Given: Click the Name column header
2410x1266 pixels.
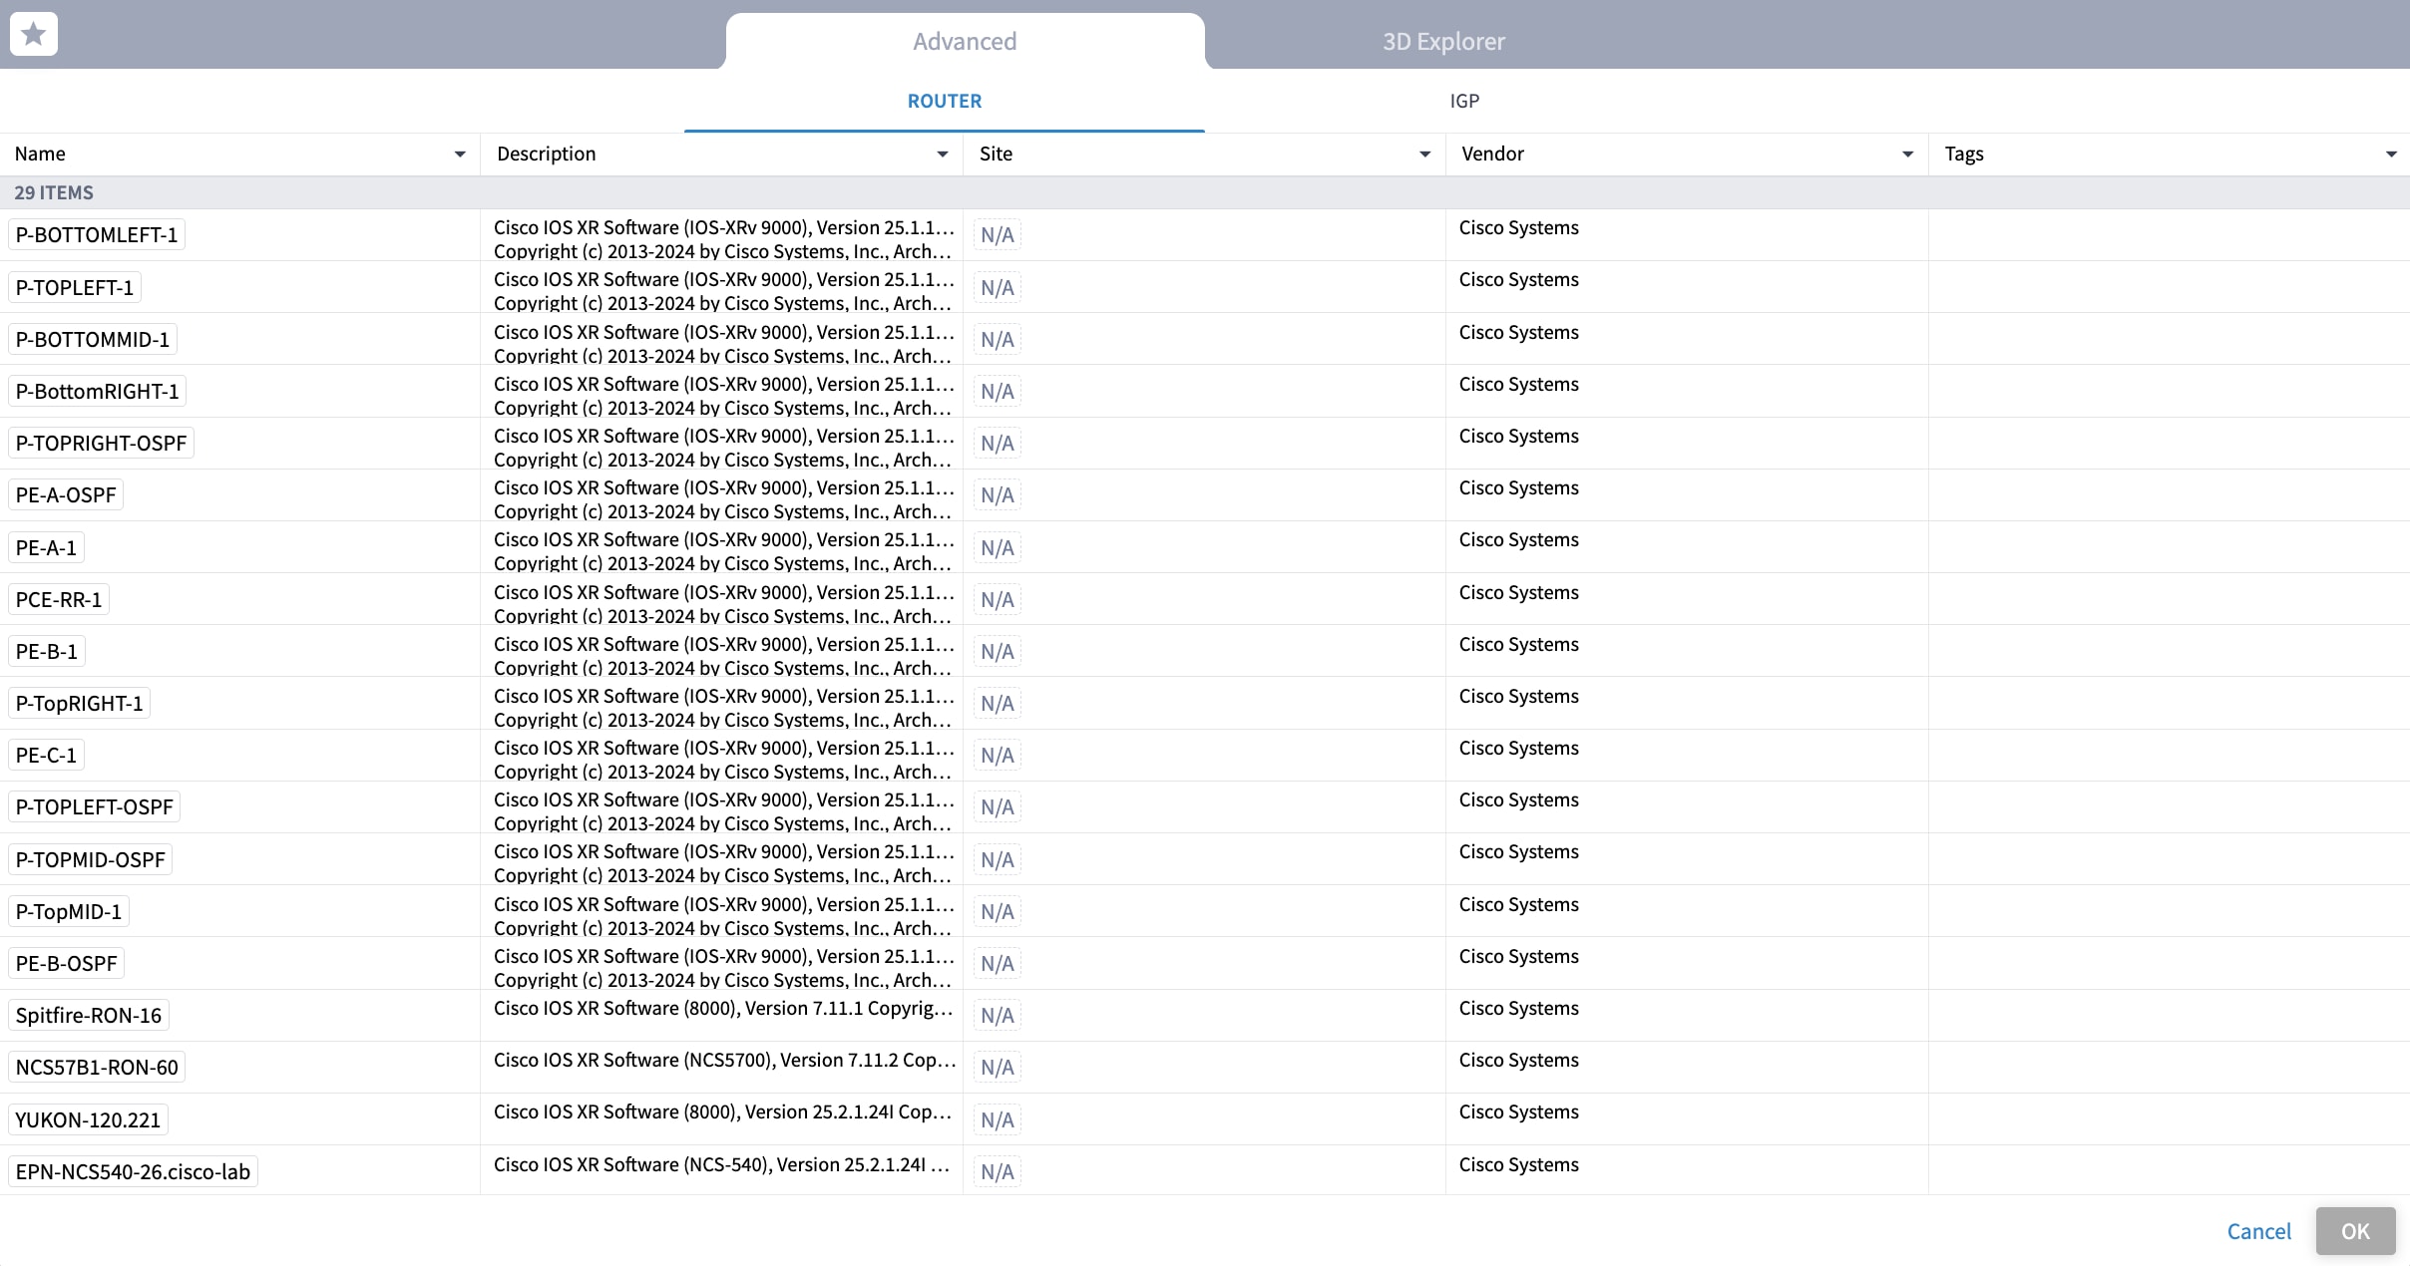Looking at the screenshot, I should (x=240, y=155).
